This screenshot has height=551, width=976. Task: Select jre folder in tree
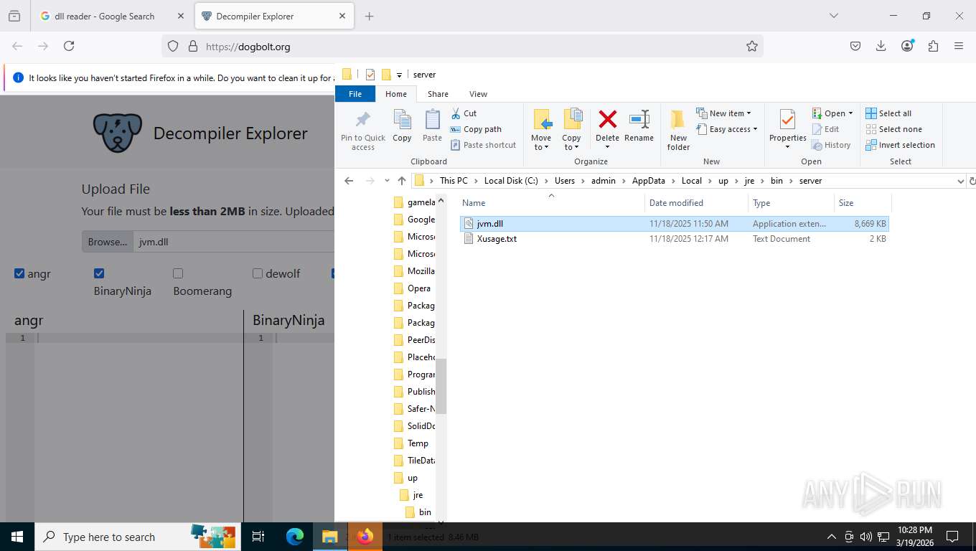coord(418,495)
